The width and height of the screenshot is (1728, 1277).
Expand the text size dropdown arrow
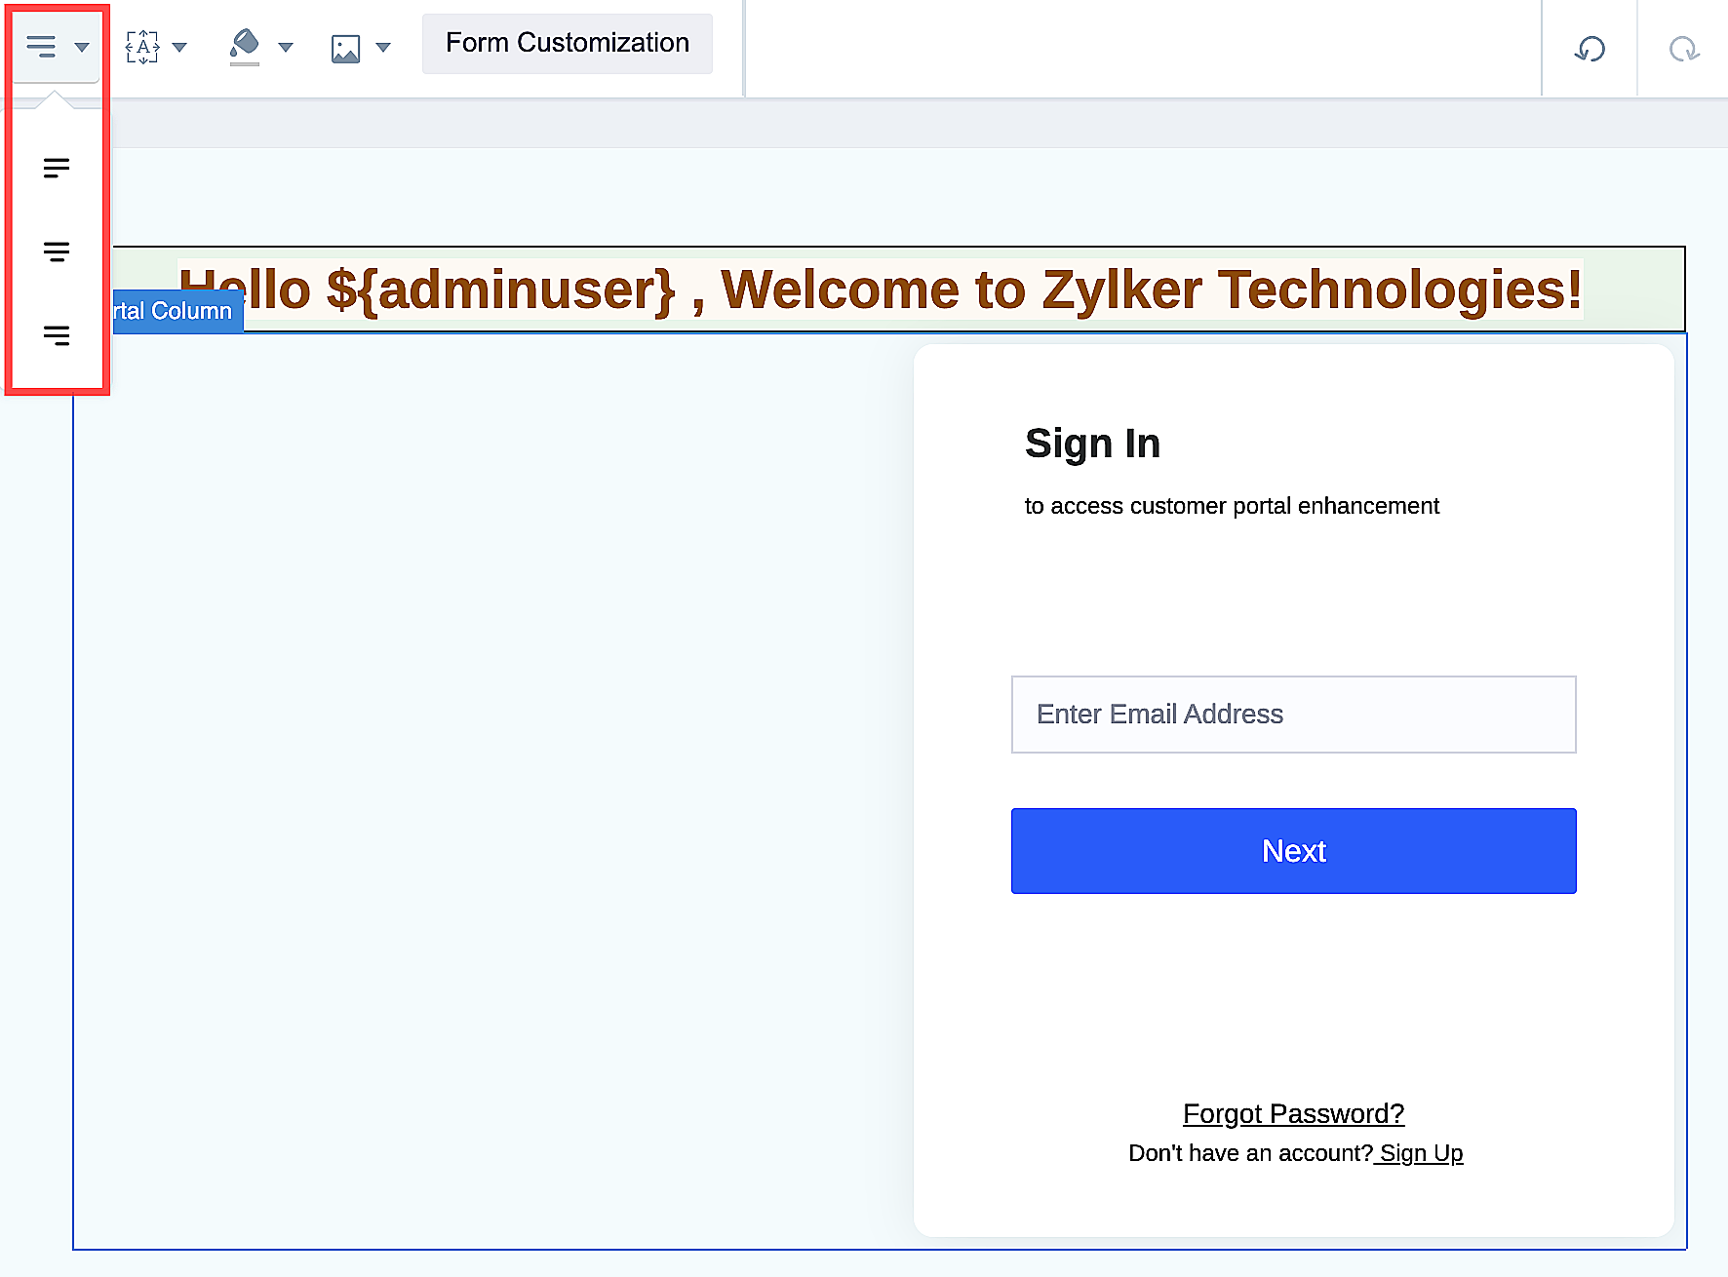[179, 48]
